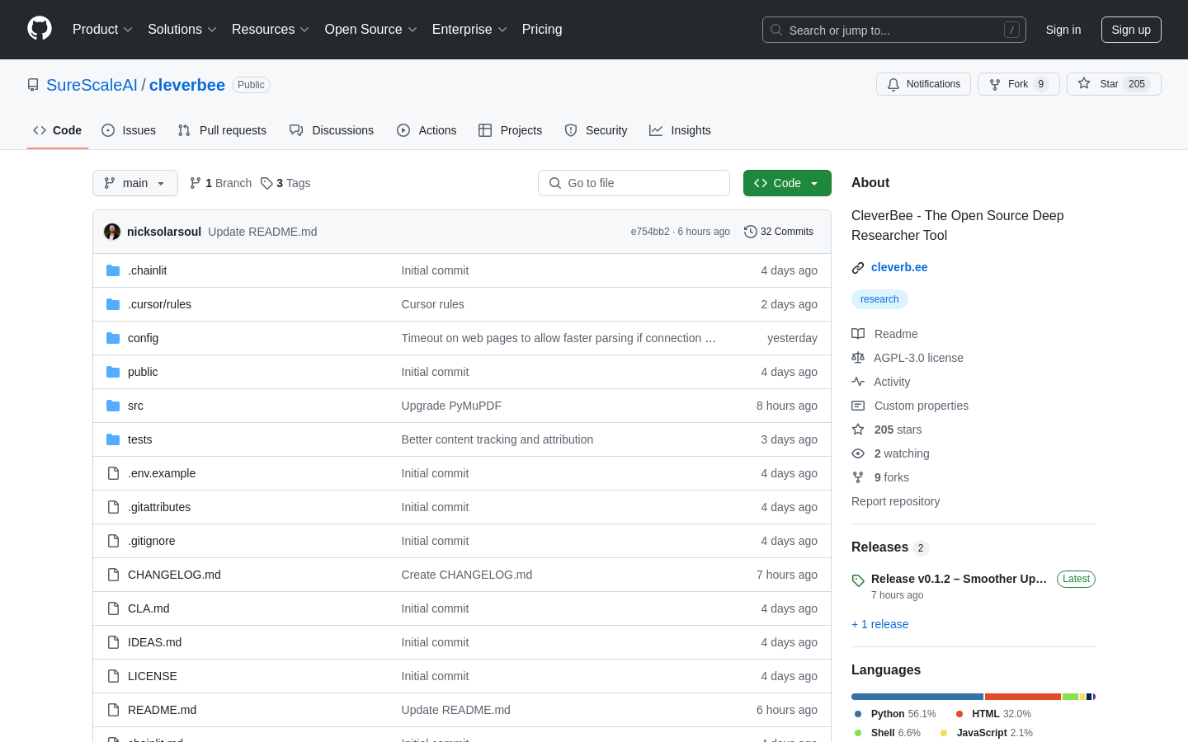Click the release tag icon for v0.1.2
Screen dimensions: 1188x742
click(x=858, y=580)
